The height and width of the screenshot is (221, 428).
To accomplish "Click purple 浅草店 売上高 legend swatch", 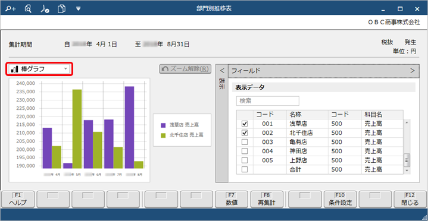I will pyautogui.click(x=163, y=125).
